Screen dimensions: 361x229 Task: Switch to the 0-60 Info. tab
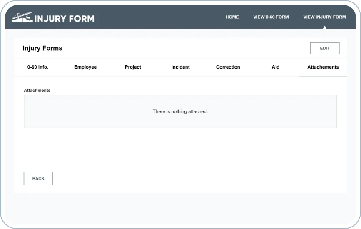pos(38,67)
